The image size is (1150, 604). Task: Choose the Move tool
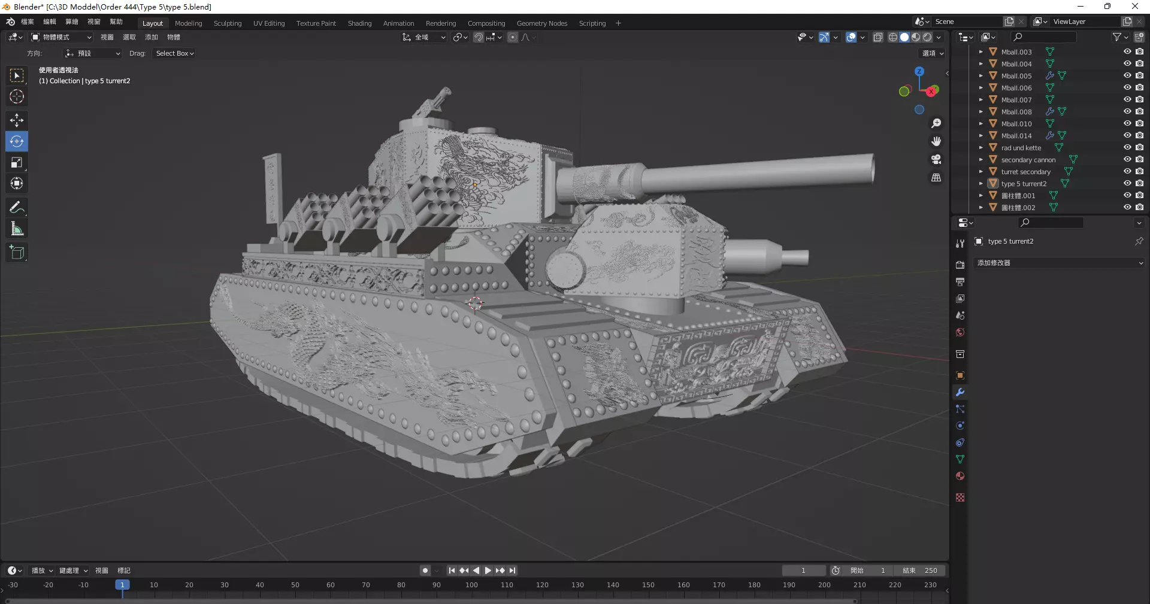[x=17, y=120]
